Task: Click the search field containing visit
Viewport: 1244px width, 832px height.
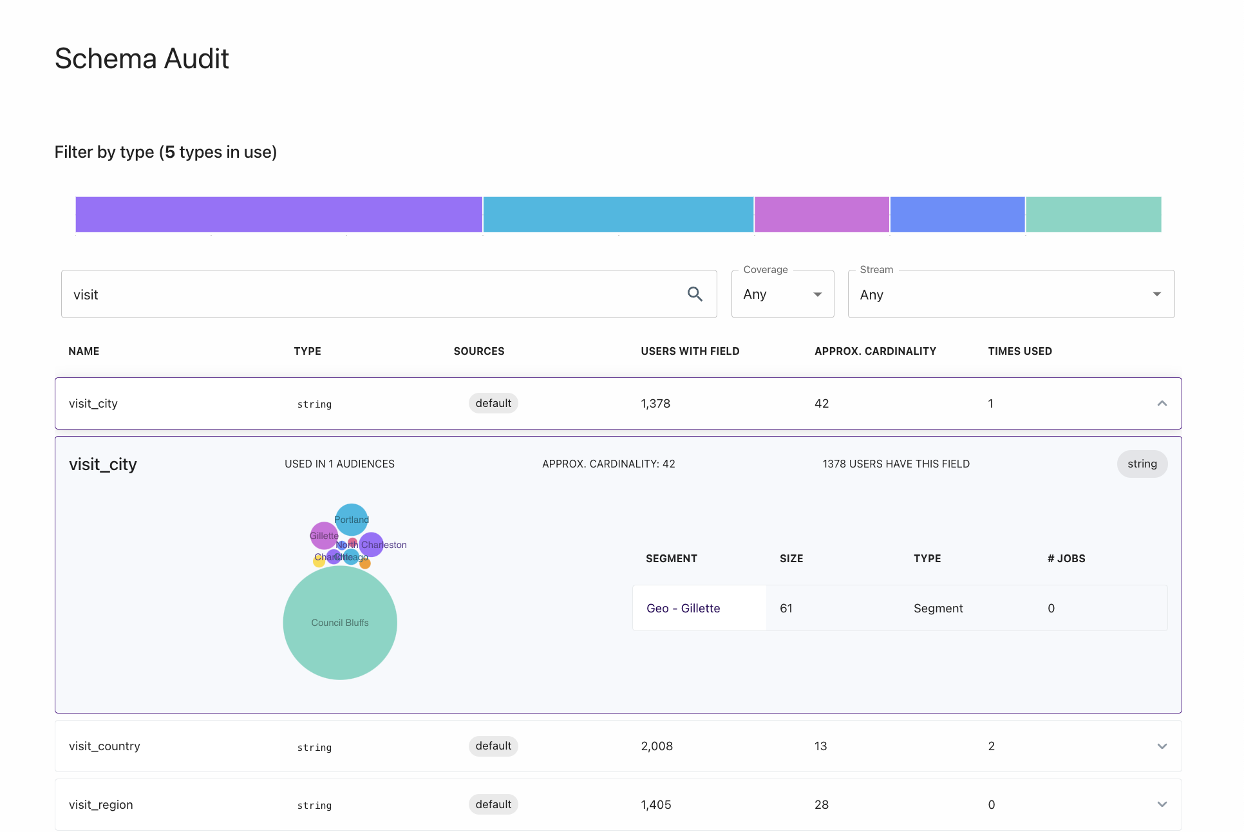Action: (x=389, y=294)
